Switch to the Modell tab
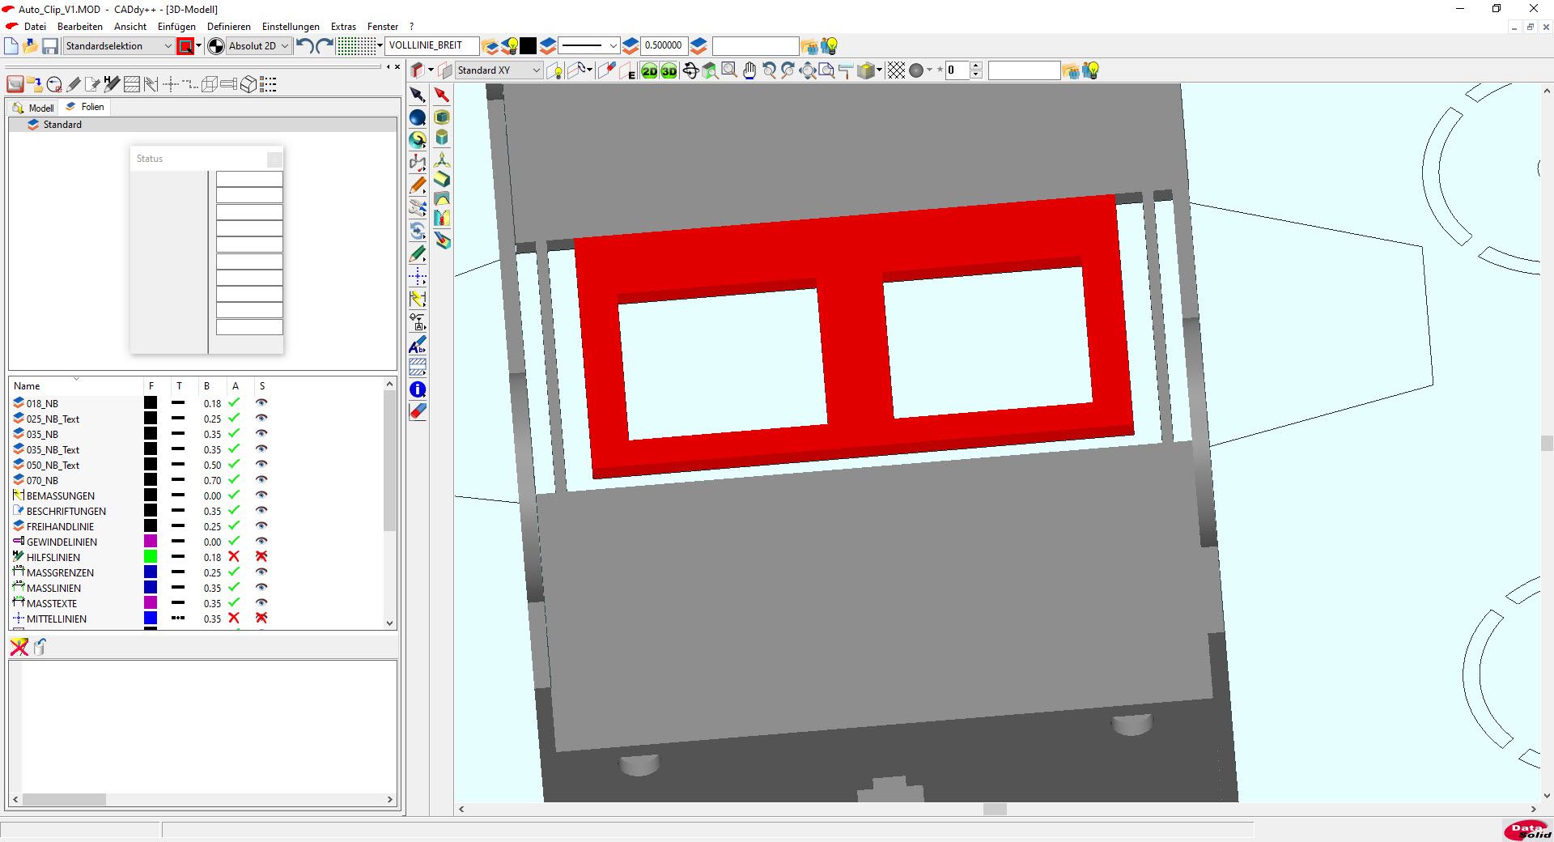Screen dimensions: 1554x842 click(34, 108)
